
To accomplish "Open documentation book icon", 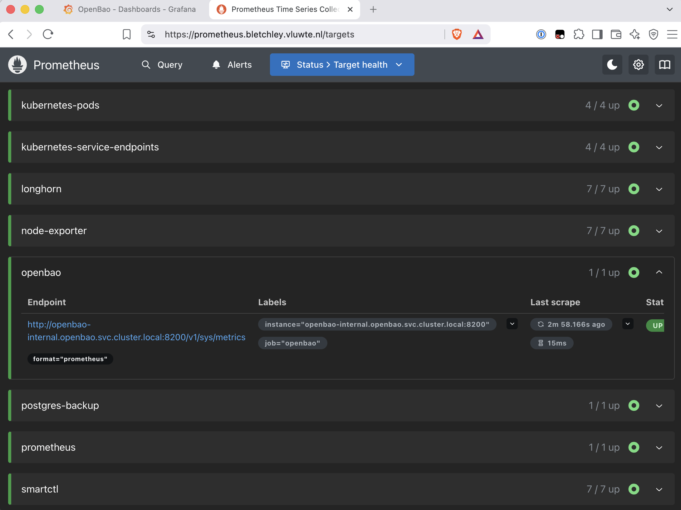I will pyautogui.click(x=664, y=65).
